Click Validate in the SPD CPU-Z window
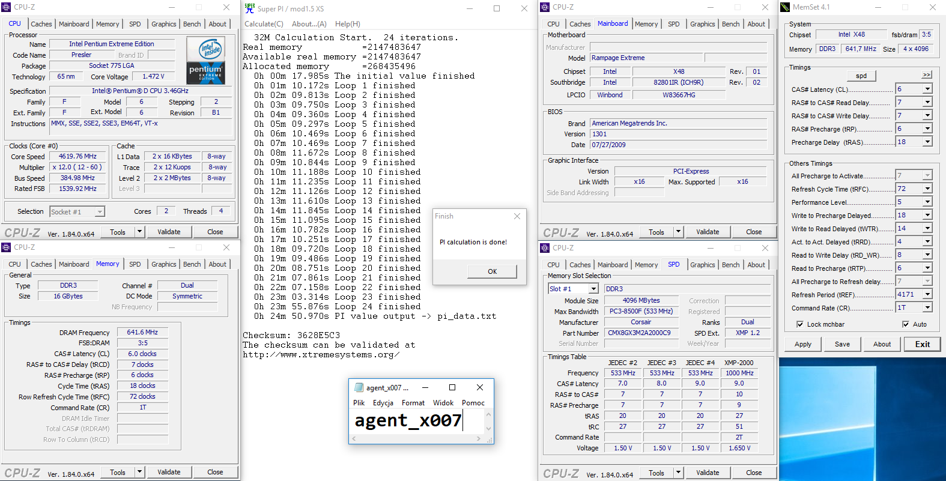Screen dimensions: 946x481 (708, 473)
